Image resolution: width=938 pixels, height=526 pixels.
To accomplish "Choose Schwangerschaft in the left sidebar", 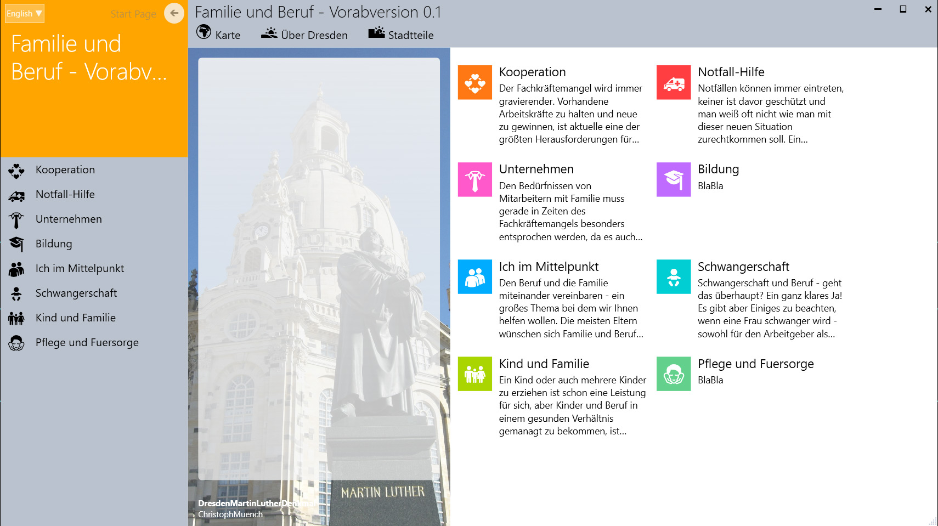I will (76, 293).
